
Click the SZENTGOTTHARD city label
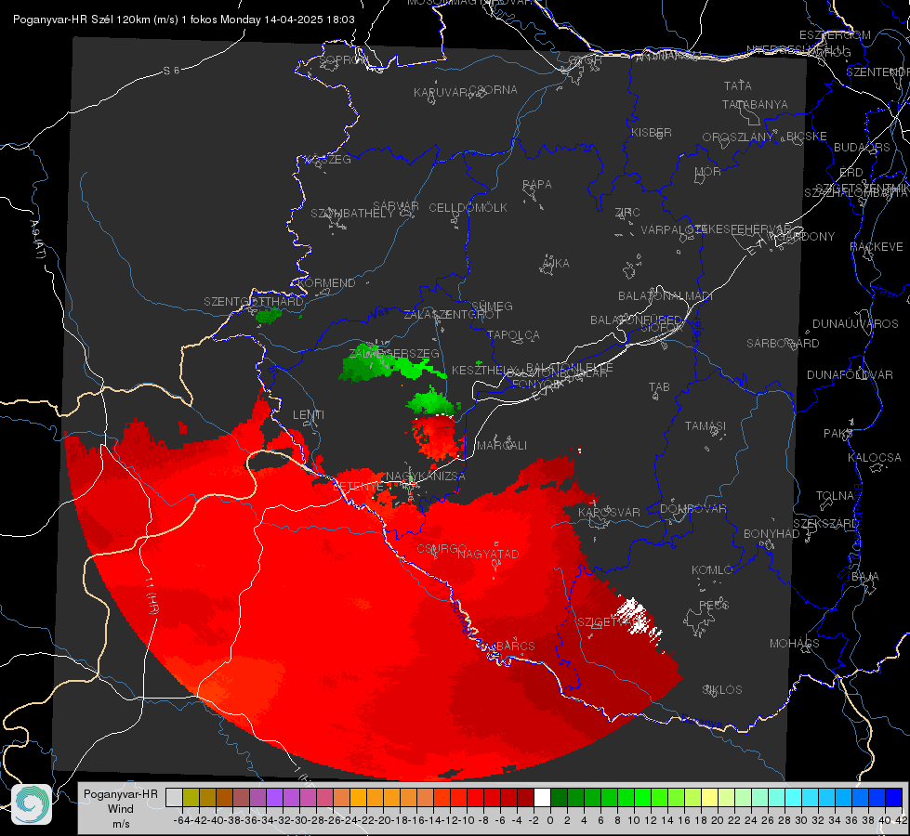254,302
